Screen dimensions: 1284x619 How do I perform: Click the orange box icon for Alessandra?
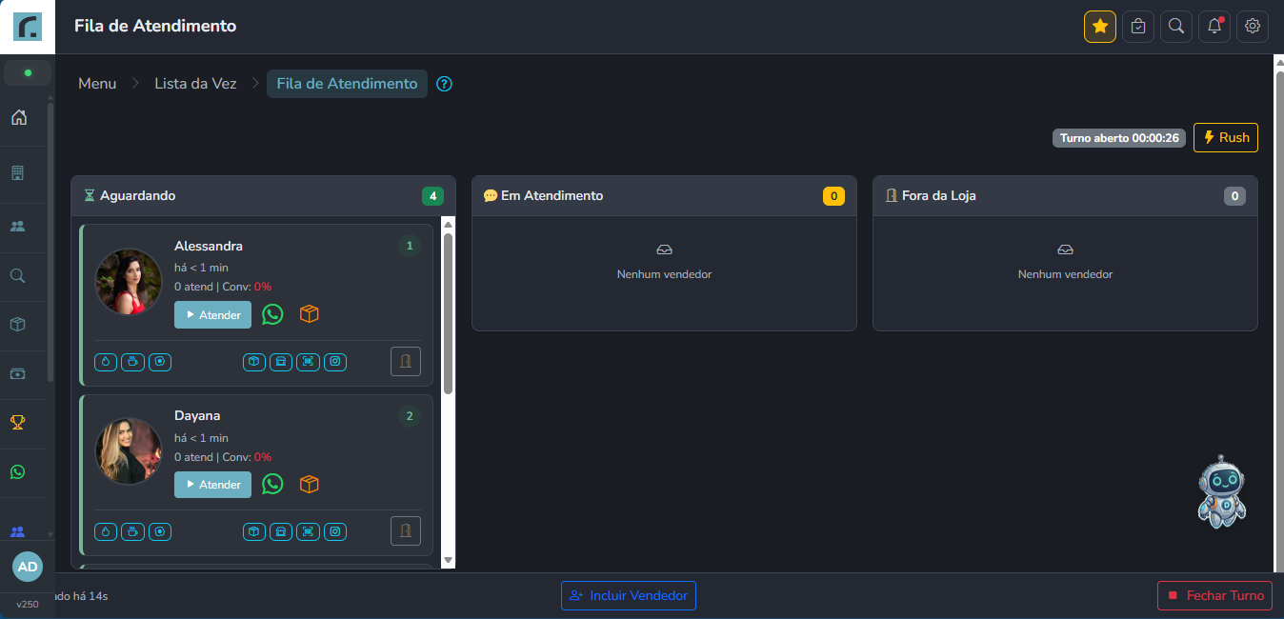click(309, 314)
